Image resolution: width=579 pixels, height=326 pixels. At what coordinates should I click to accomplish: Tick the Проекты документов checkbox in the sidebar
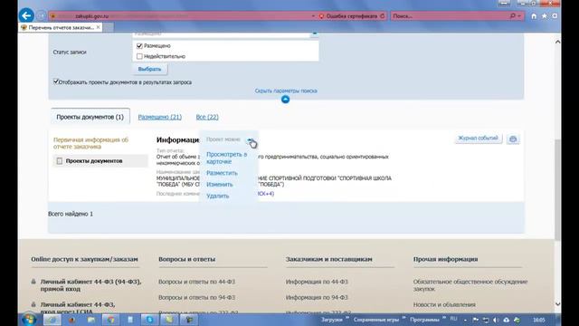tap(60, 161)
